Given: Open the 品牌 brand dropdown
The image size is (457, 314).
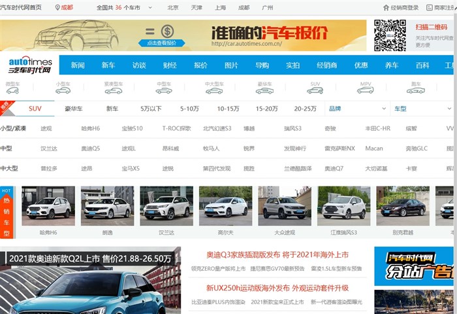Looking at the screenshot, I should (x=357, y=109).
